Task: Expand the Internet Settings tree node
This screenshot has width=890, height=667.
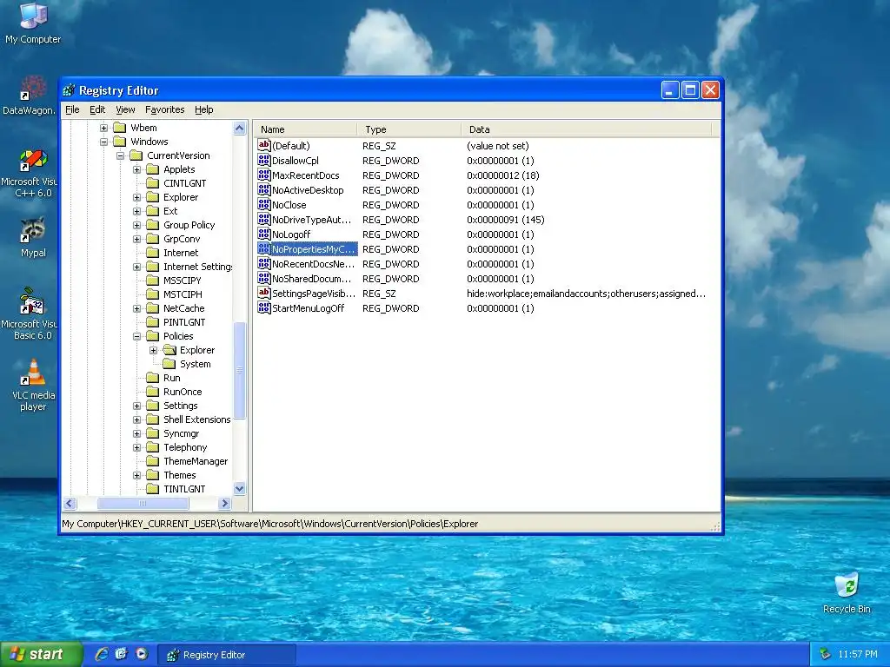Action: (x=136, y=267)
